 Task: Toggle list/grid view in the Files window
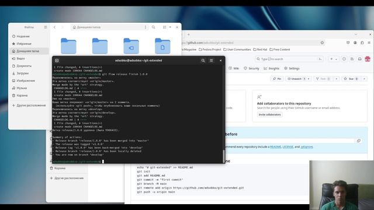click(x=165, y=27)
